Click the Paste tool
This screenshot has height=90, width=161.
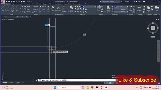[148, 8]
